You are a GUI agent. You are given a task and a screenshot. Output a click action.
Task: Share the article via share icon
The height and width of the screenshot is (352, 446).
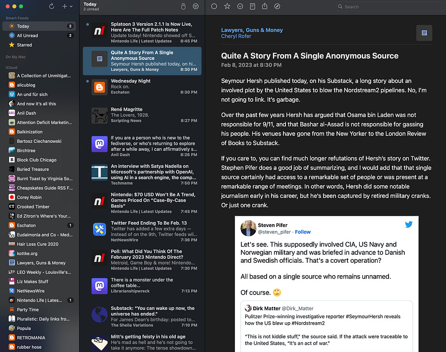[x=265, y=6]
